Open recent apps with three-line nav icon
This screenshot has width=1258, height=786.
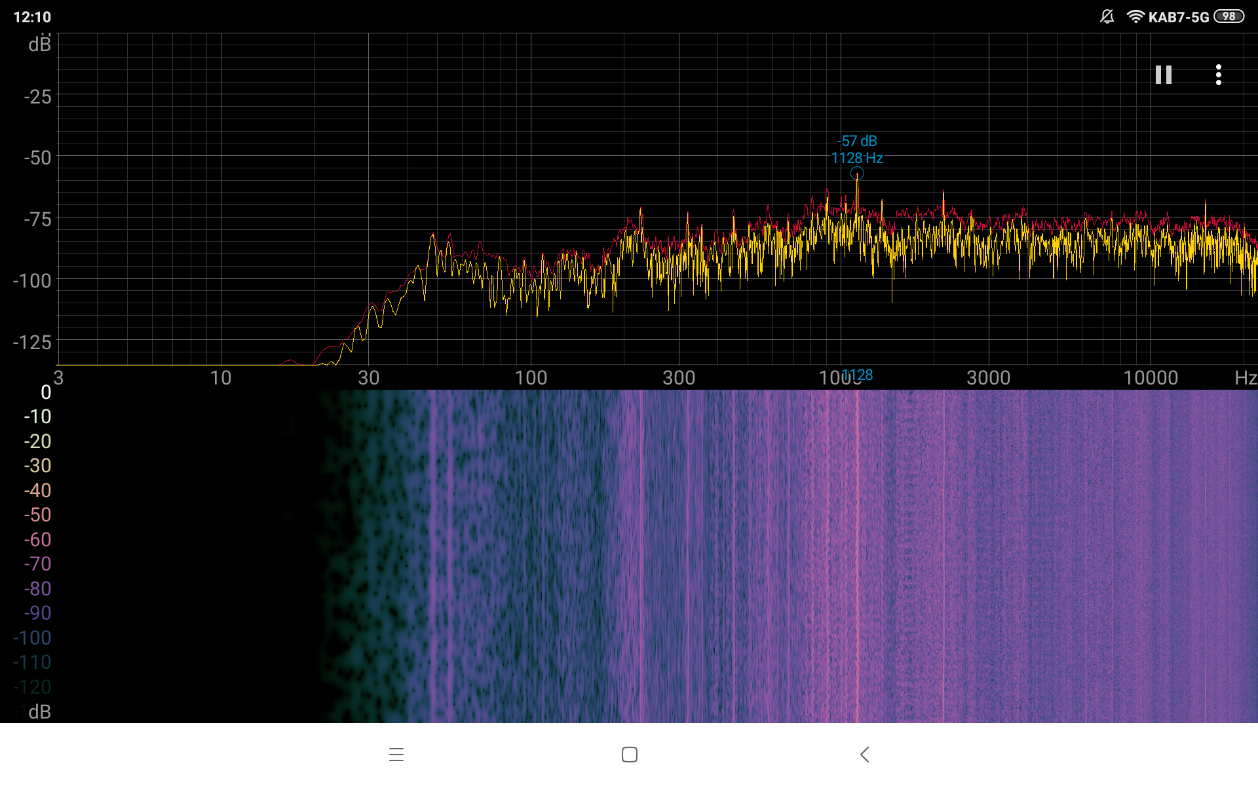[396, 755]
